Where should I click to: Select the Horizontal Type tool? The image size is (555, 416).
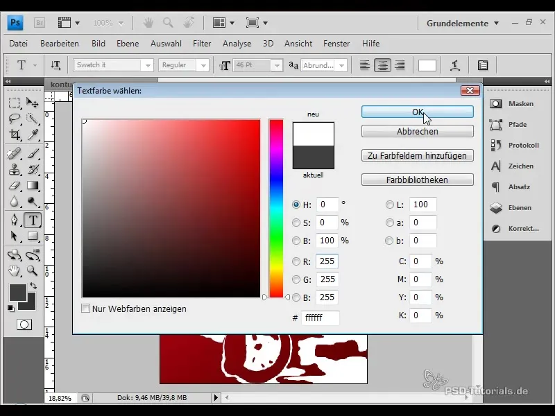[33, 220]
